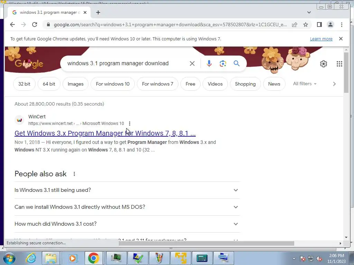
Task: Select the 64 bit filter chip
Action: 49,84
